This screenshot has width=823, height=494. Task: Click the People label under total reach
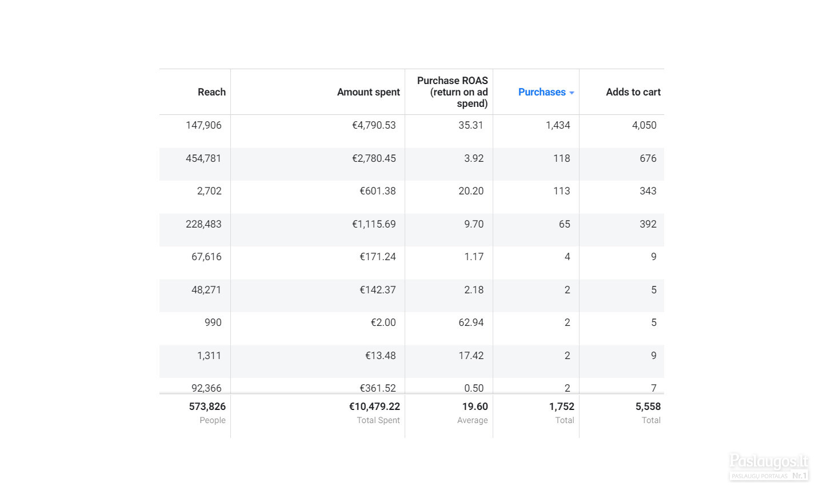point(213,420)
